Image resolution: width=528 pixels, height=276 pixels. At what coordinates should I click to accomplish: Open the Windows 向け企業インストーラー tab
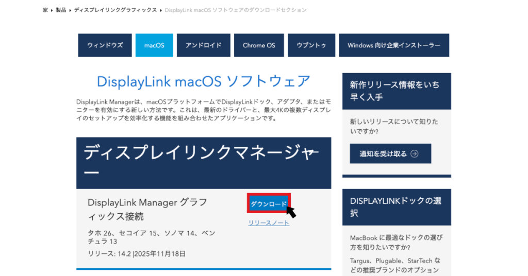point(394,45)
